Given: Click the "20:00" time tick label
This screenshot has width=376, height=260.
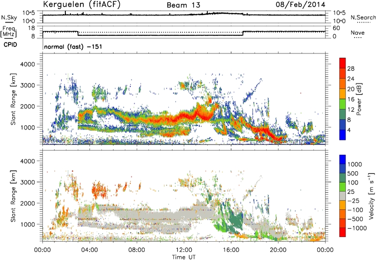Looking at the screenshot, I should (278, 250).
